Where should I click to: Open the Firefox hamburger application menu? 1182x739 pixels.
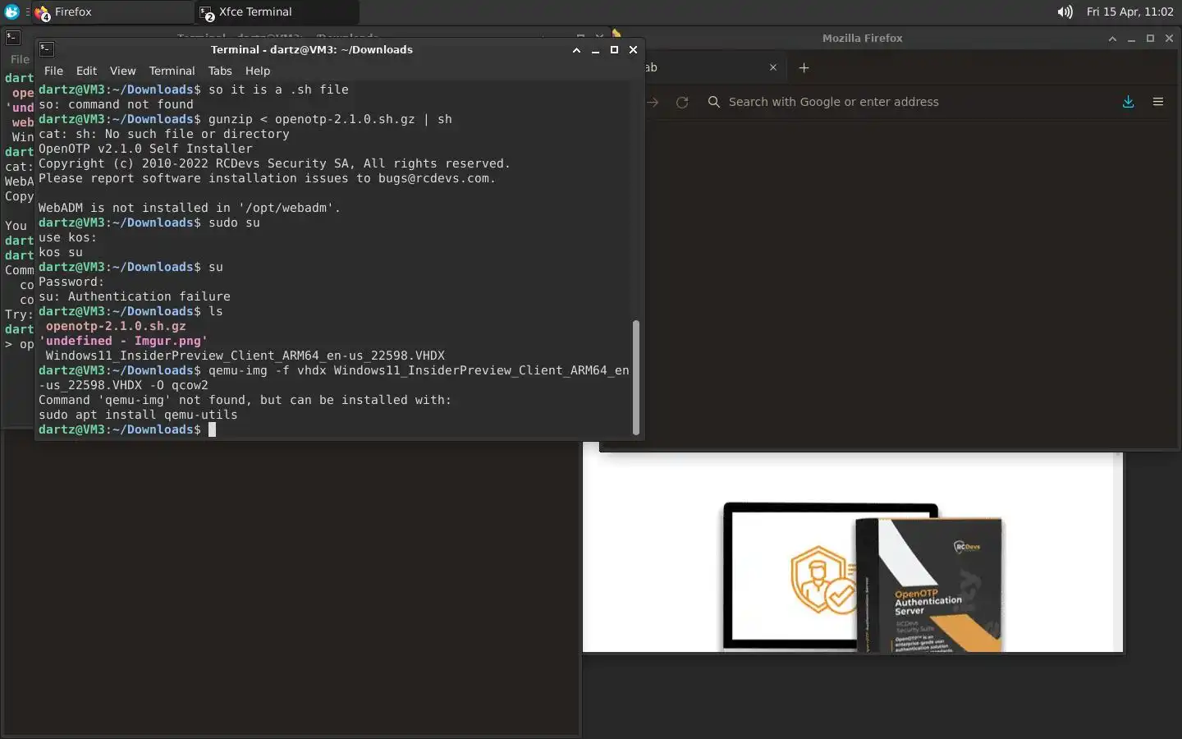click(1158, 102)
